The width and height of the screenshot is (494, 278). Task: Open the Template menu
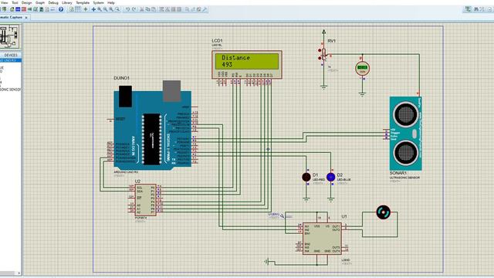point(83,2)
